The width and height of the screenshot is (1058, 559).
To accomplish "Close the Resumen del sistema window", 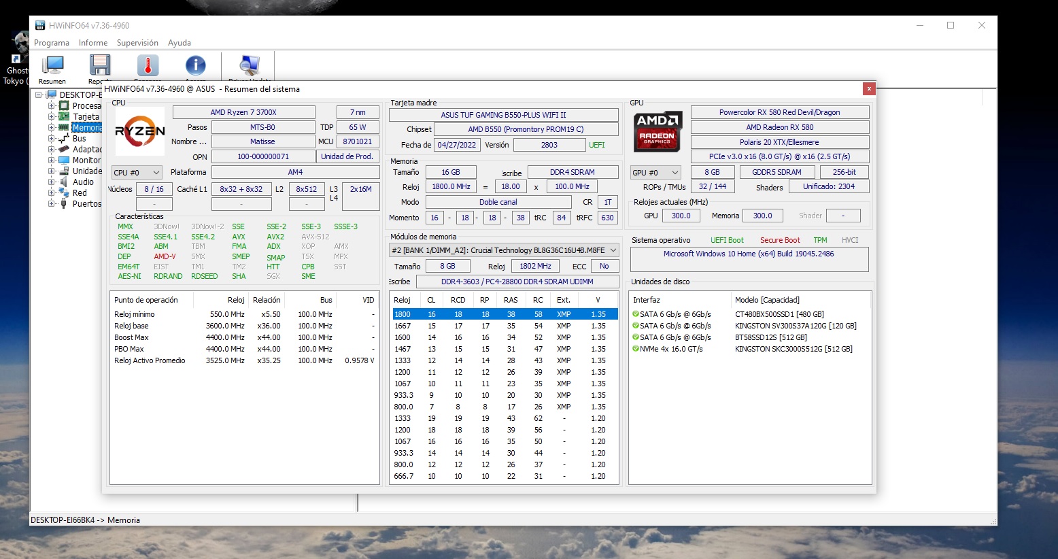I will pos(868,88).
